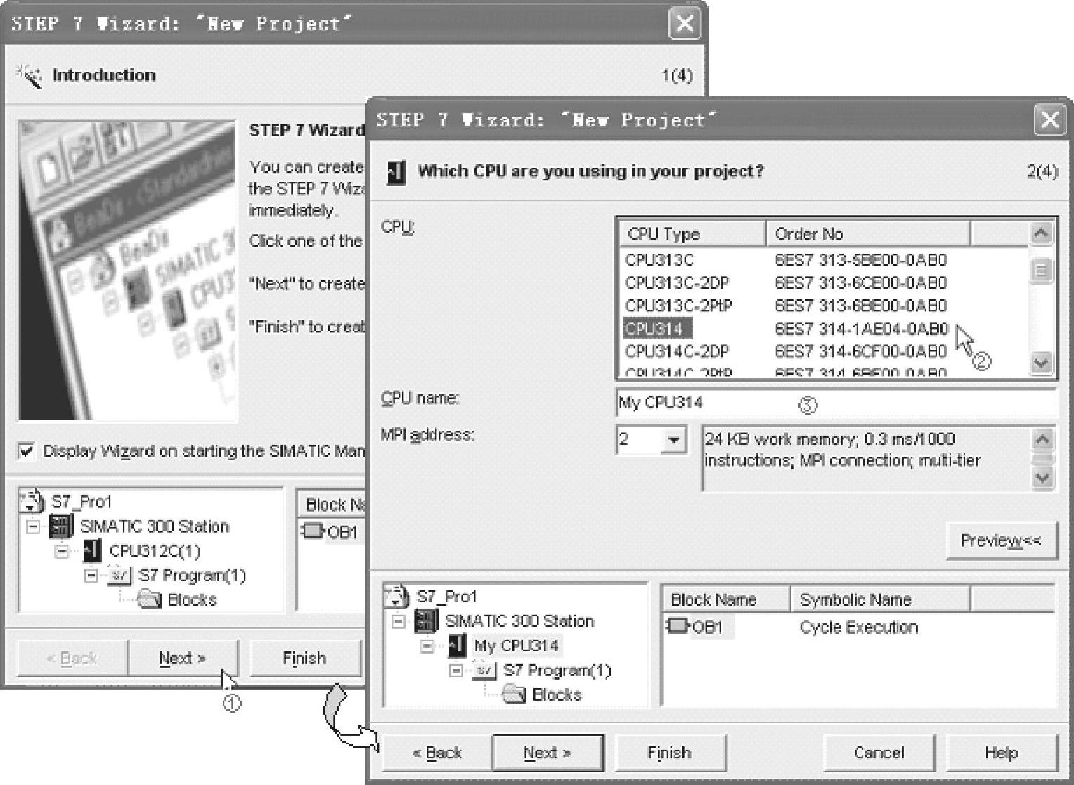Open Help in the CPU selection wizard
The image size is (1074, 785).
[x=1002, y=753]
